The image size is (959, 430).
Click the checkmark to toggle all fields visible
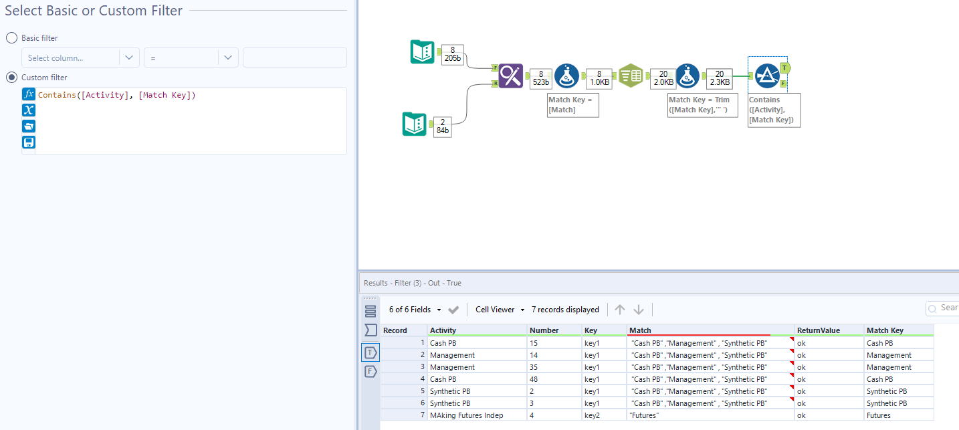453,310
